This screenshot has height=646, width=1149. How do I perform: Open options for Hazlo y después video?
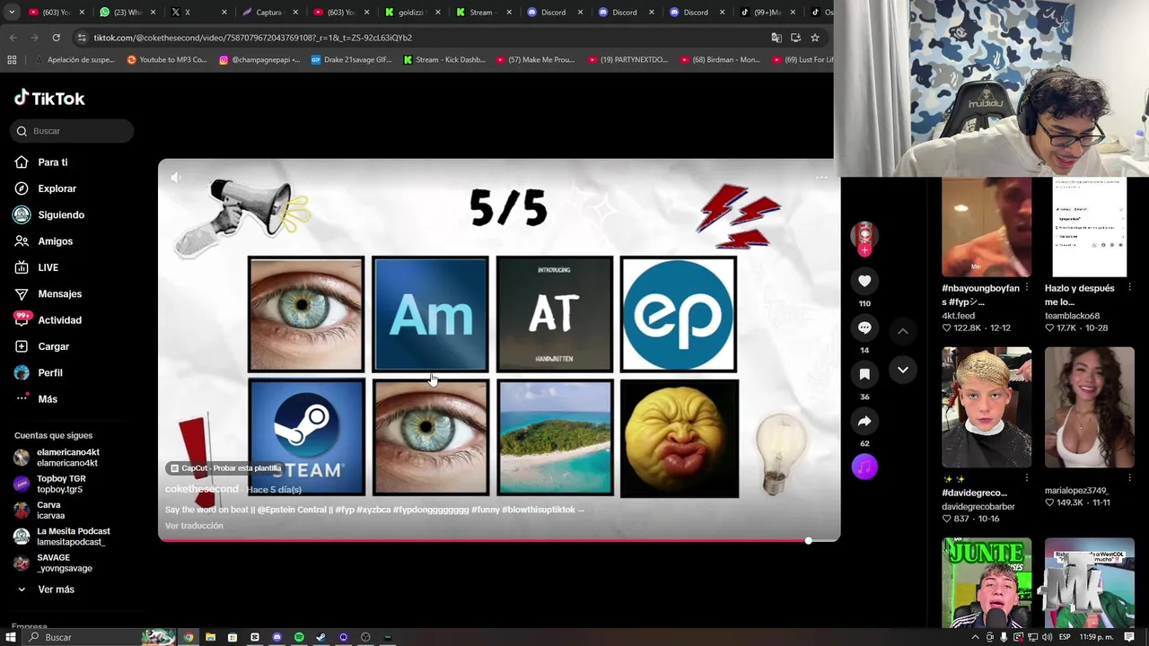point(1129,288)
